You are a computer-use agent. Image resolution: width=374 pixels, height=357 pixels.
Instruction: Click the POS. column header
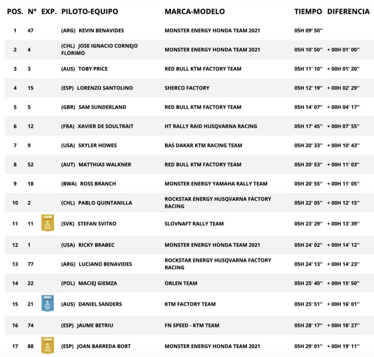[x=15, y=11]
